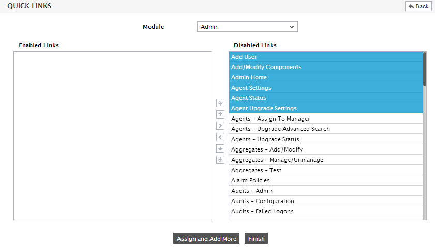
Task: Select Agent Upgrade Settings entry
Action: click(326, 108)
